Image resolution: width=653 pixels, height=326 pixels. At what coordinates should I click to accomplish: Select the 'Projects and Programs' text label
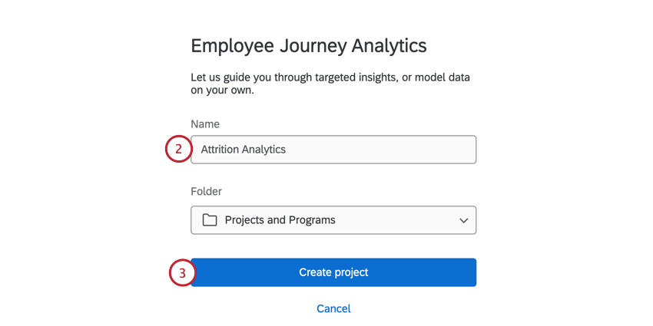coord(280,220)
